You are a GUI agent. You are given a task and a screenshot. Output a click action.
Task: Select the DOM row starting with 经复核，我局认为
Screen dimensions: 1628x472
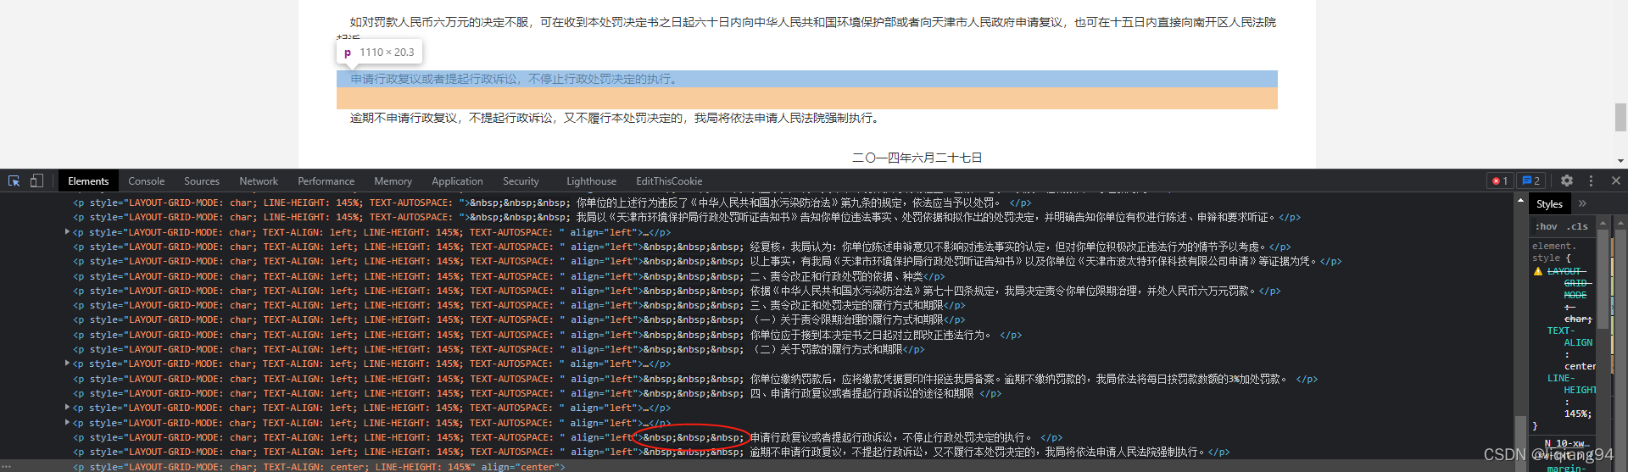(x=756, y=247)
